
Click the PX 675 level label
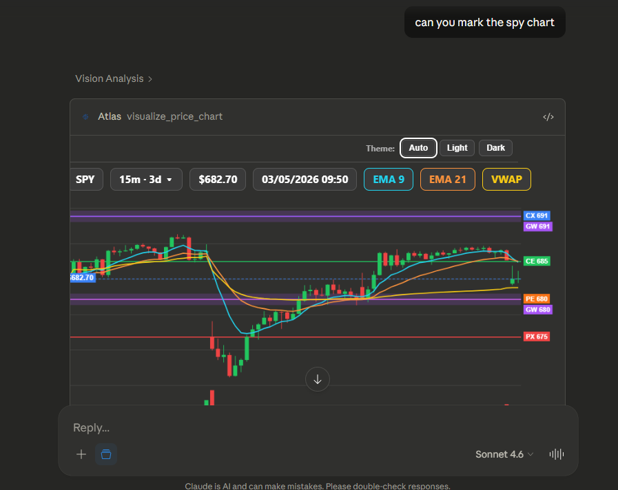point(537,337)
